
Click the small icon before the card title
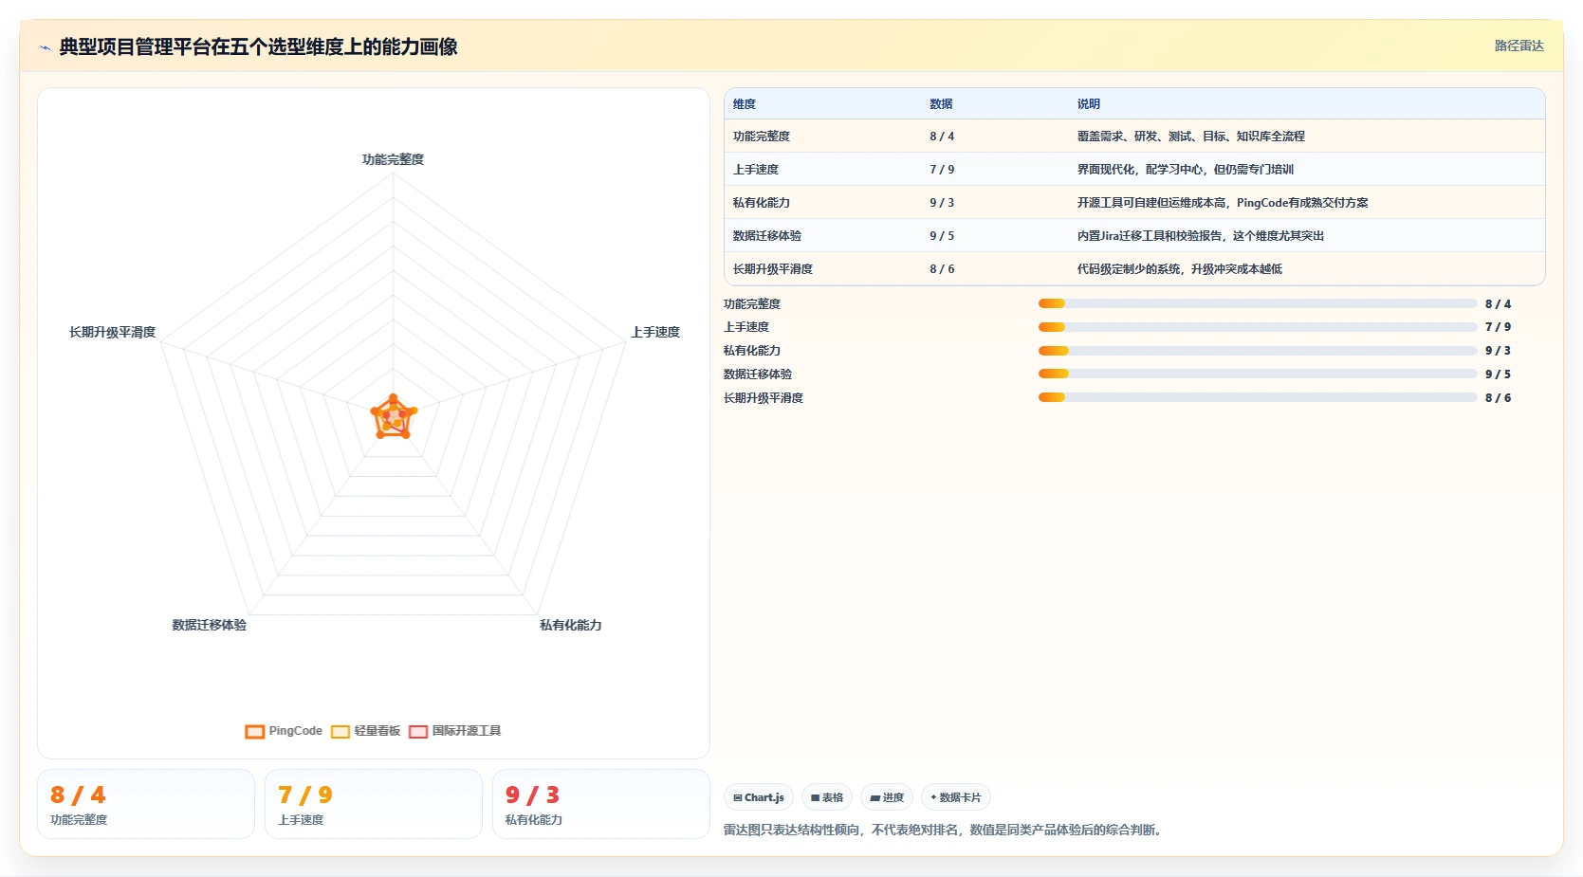pos(45,47)
